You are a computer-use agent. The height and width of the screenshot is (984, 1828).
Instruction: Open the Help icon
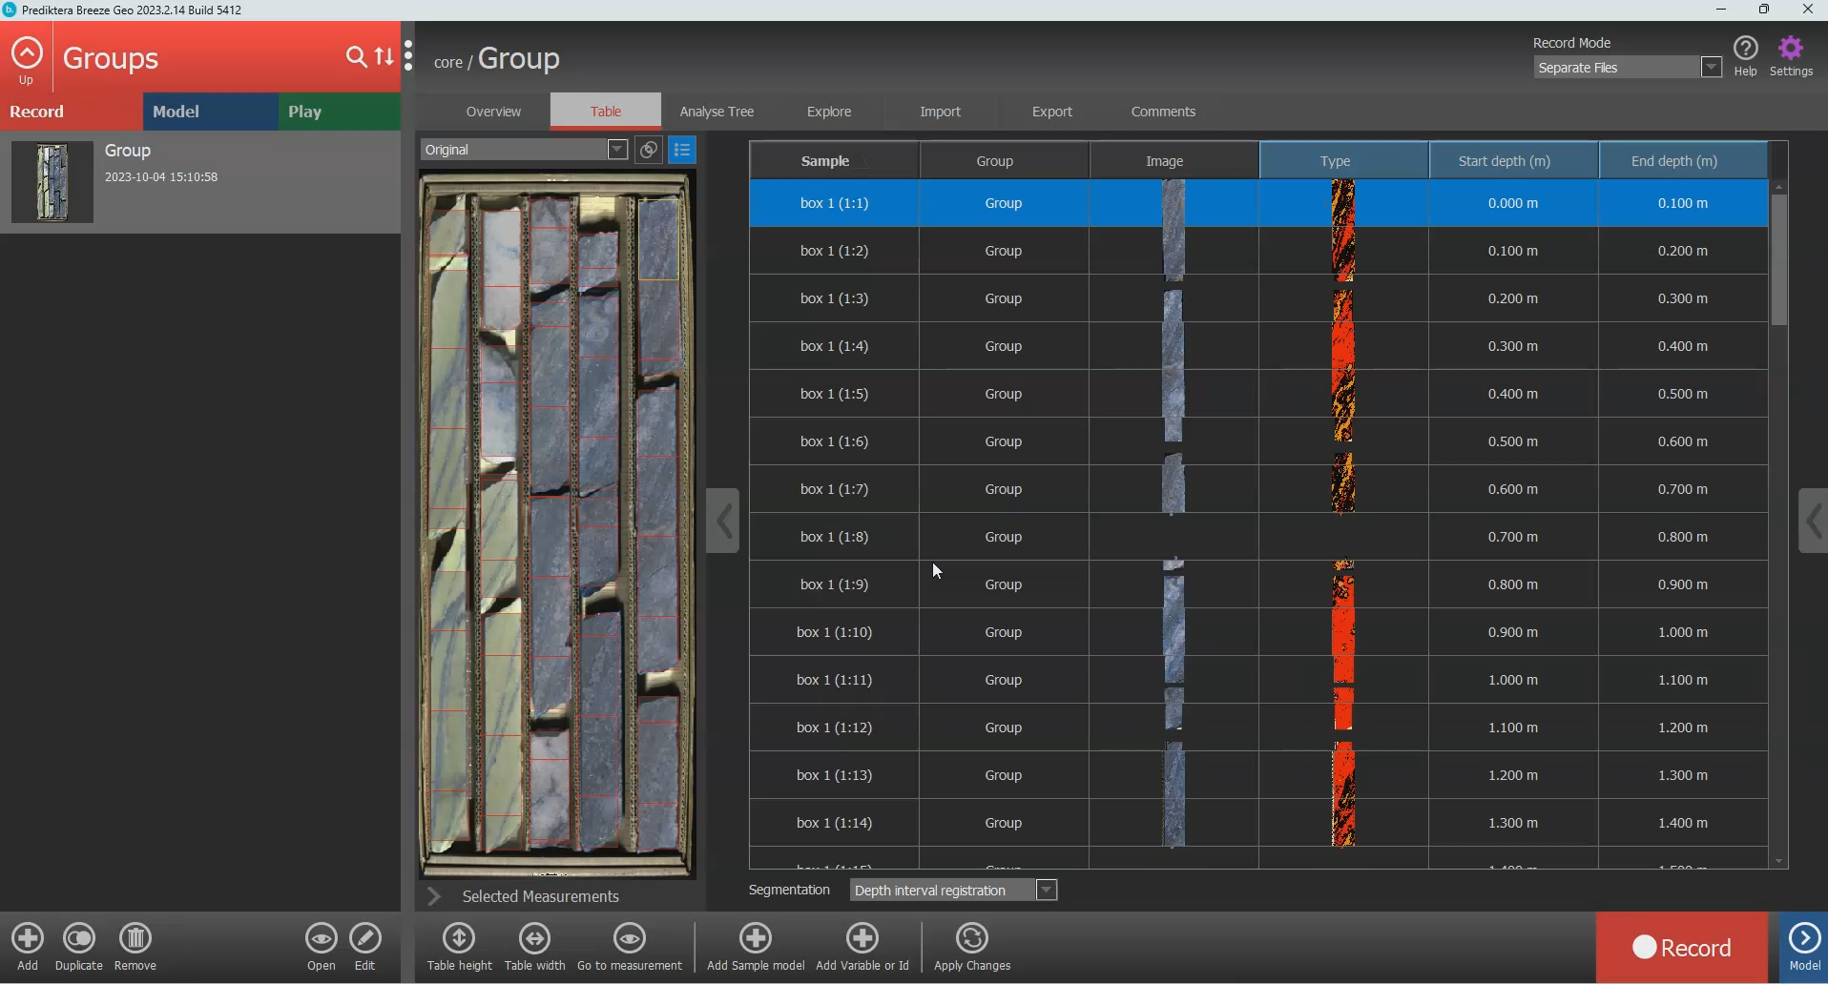click(x=1745, y=50)
